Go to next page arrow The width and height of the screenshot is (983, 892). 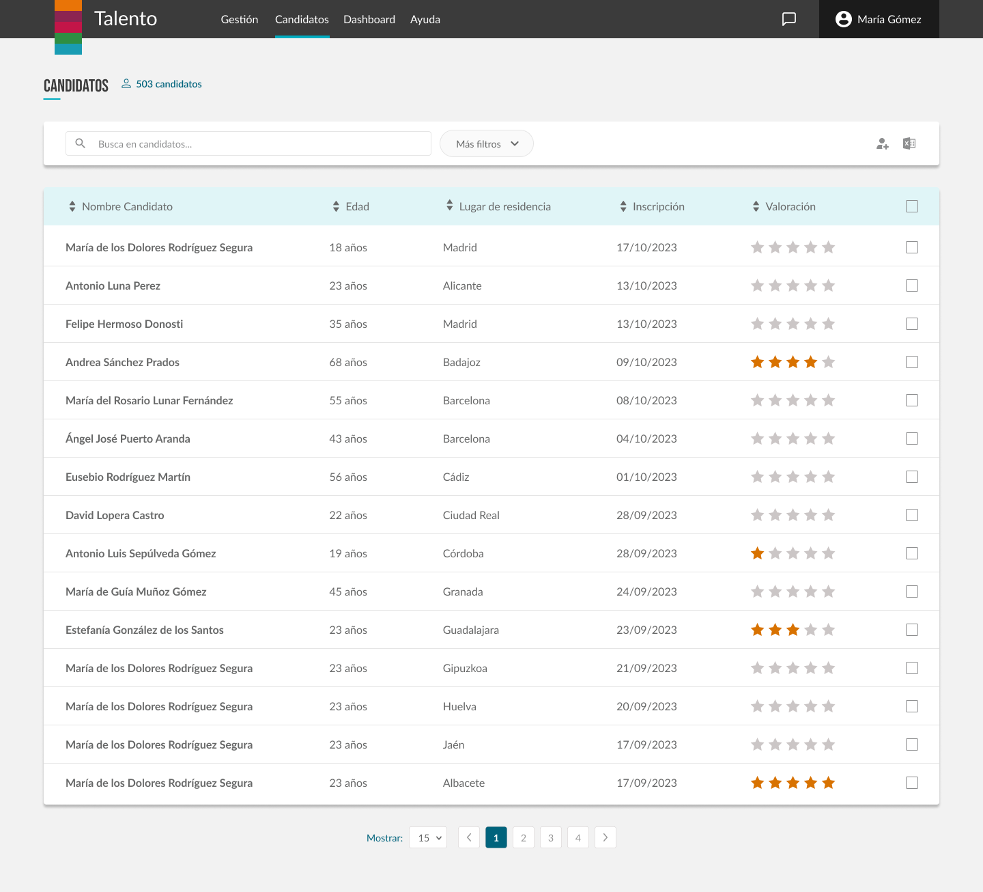605,837
